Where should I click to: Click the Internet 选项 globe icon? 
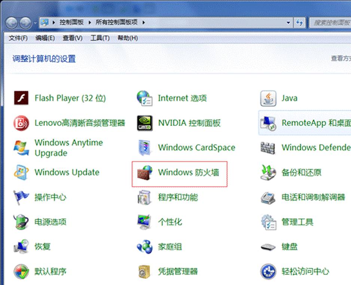(144, 98)
